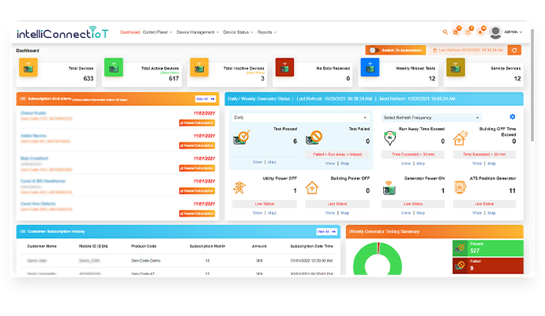Click Map link under Test Failed
This screenshot has height=316, width=545.
(x=345, y=164)
